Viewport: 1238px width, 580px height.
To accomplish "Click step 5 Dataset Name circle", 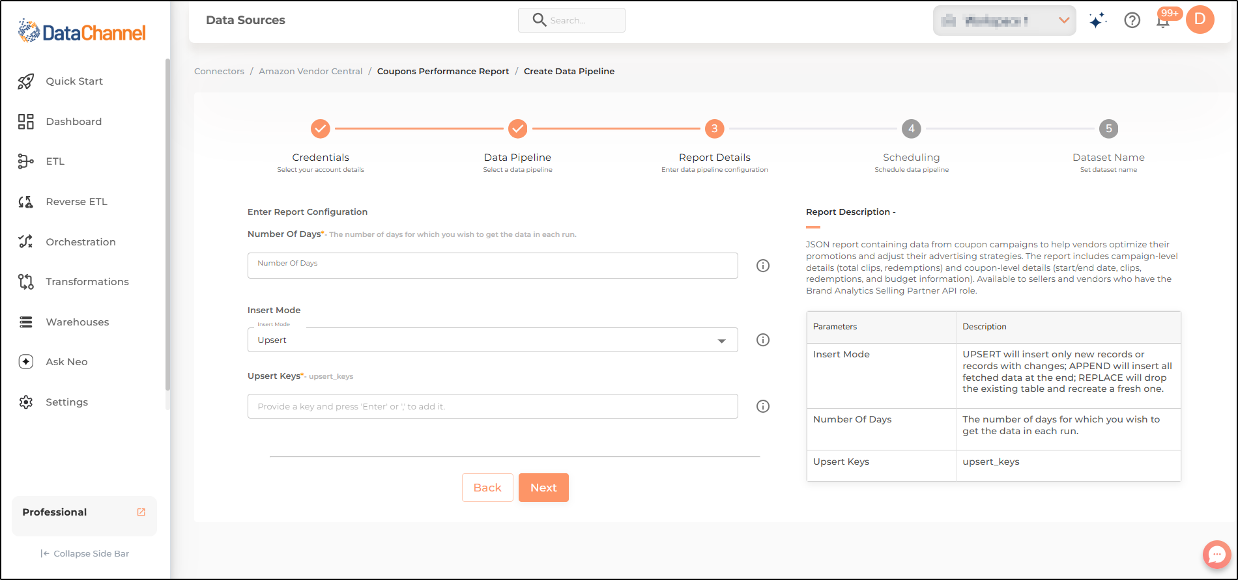I will click(x=1108, y=129).
